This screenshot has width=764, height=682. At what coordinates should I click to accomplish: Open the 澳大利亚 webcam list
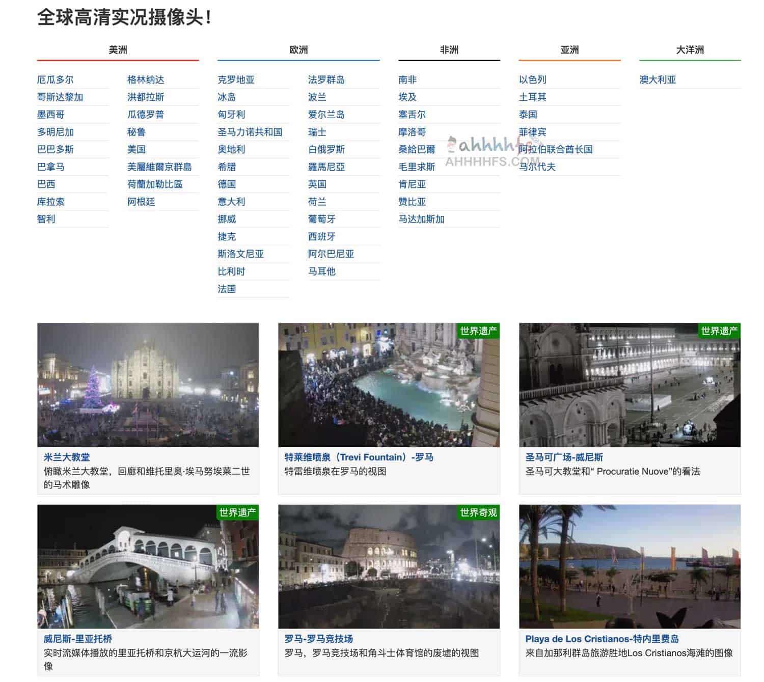657,79
